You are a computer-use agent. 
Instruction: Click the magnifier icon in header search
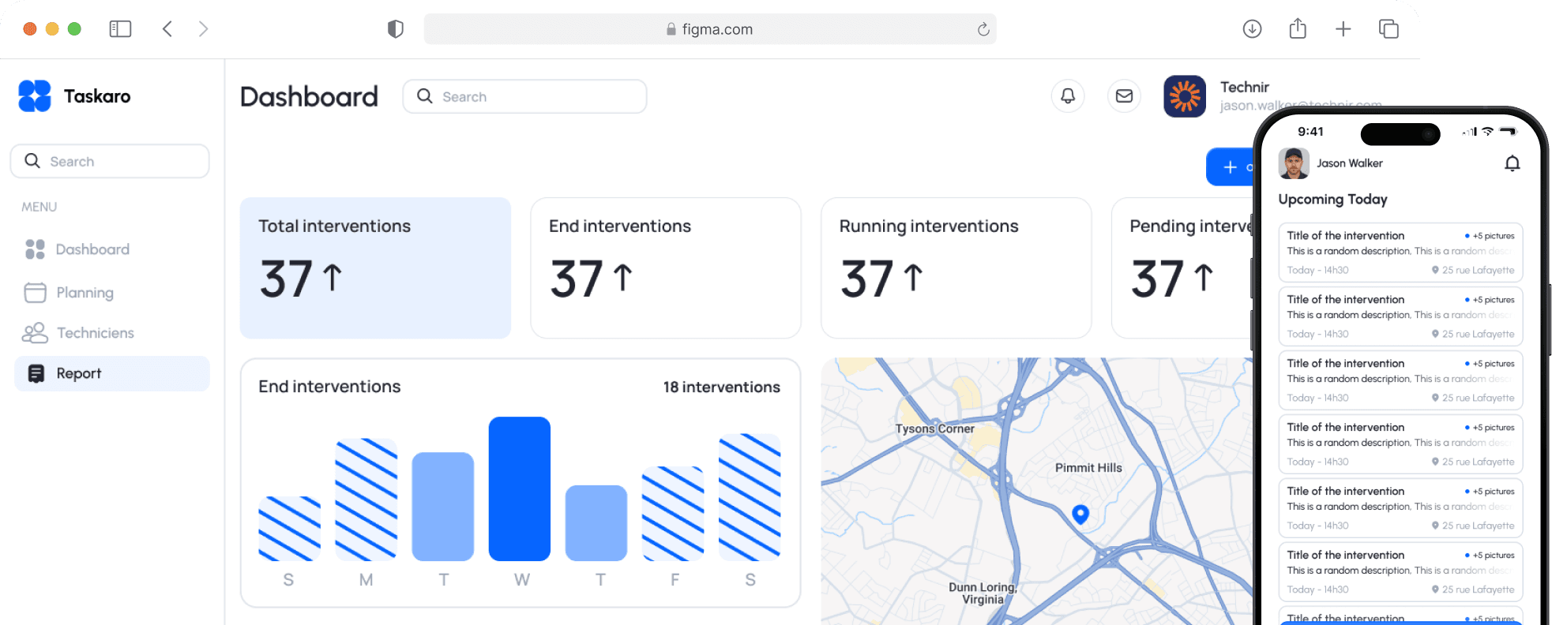[425, 96]
